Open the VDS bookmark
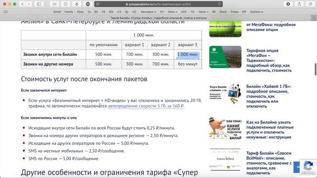Viewport: 317px width, 178px height. click(184, 12)
